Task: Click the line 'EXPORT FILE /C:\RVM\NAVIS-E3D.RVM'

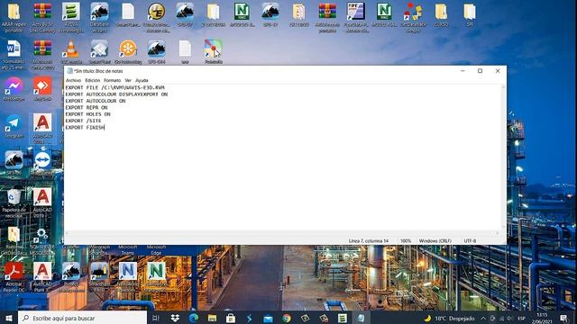Action: (114, 87)
